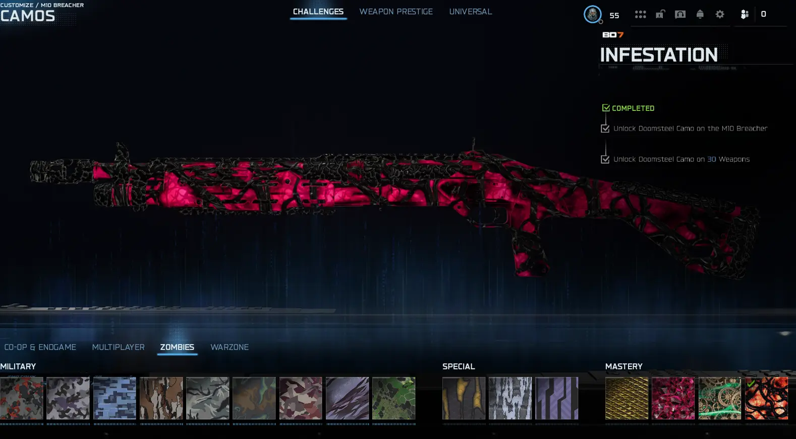Select the gray-purple Military camo
Image resolution: width=796 pixels, height=439 pixels.
68,398
